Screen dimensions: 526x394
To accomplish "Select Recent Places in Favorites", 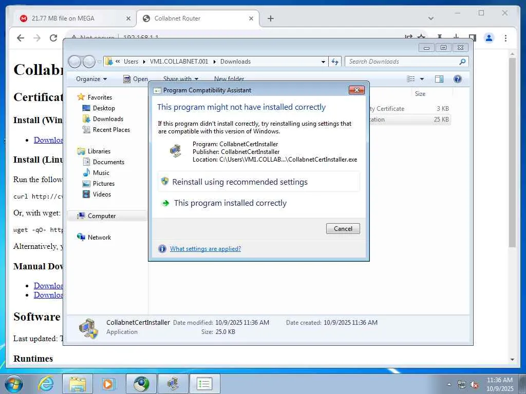I will pyautogui.click(x=111, y=130).
